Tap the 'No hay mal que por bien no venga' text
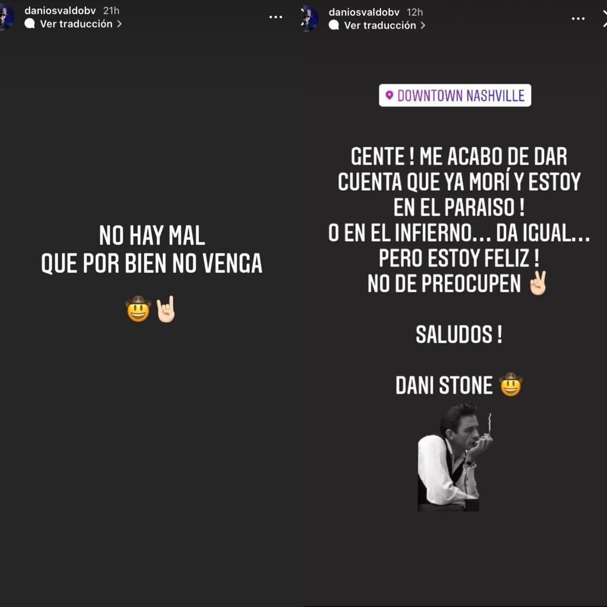Viewport: 607px width, 607px height. tap(152, 250)
